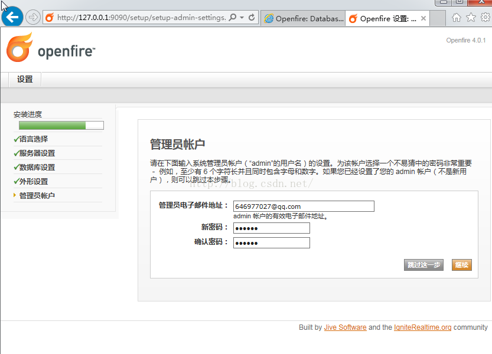Click the admin 帐户的有效电子邮件地址 hint text

click(281, 216)
